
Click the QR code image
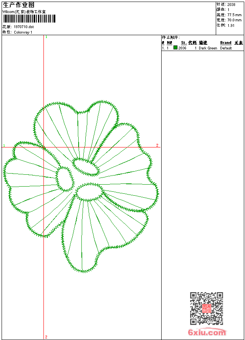coord(206,308)
